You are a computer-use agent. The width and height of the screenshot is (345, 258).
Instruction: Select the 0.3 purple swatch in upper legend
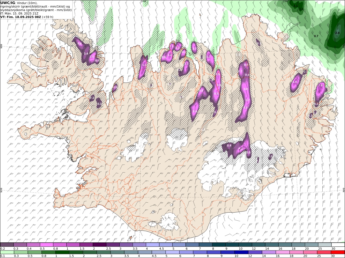(20, 245)
